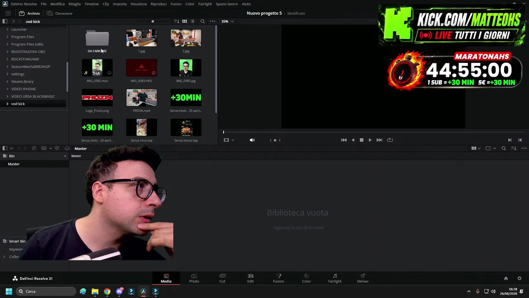Open the Archivio media storage panel
529x298 pixels.
(x=29, y=13)
